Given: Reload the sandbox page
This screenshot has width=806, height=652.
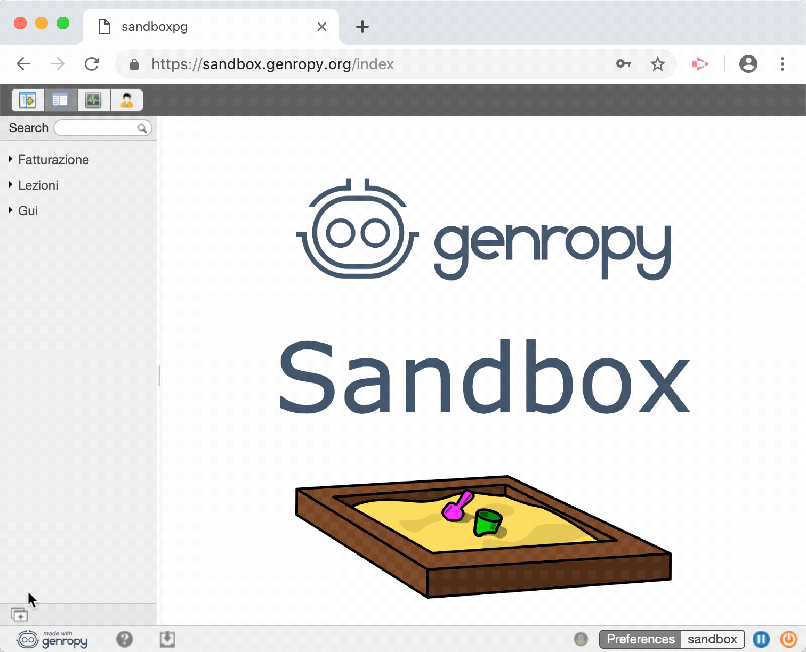Looking at the screenshot, I should point(92,64).
